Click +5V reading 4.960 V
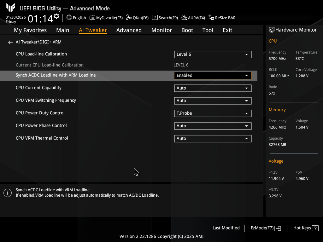Image resolution: width=323 pixels, height=242 pixels. (302, 179)
